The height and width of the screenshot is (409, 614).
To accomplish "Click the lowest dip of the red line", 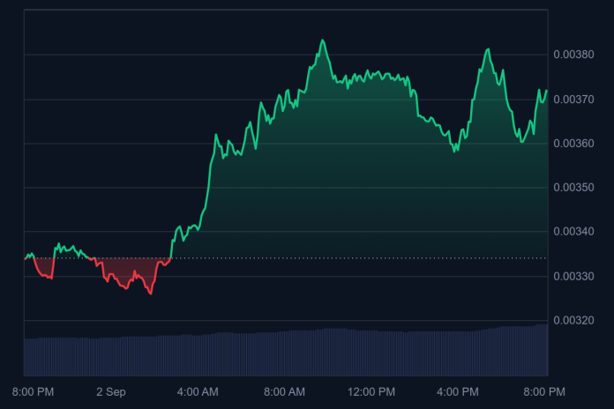I will tap(150, 294).
